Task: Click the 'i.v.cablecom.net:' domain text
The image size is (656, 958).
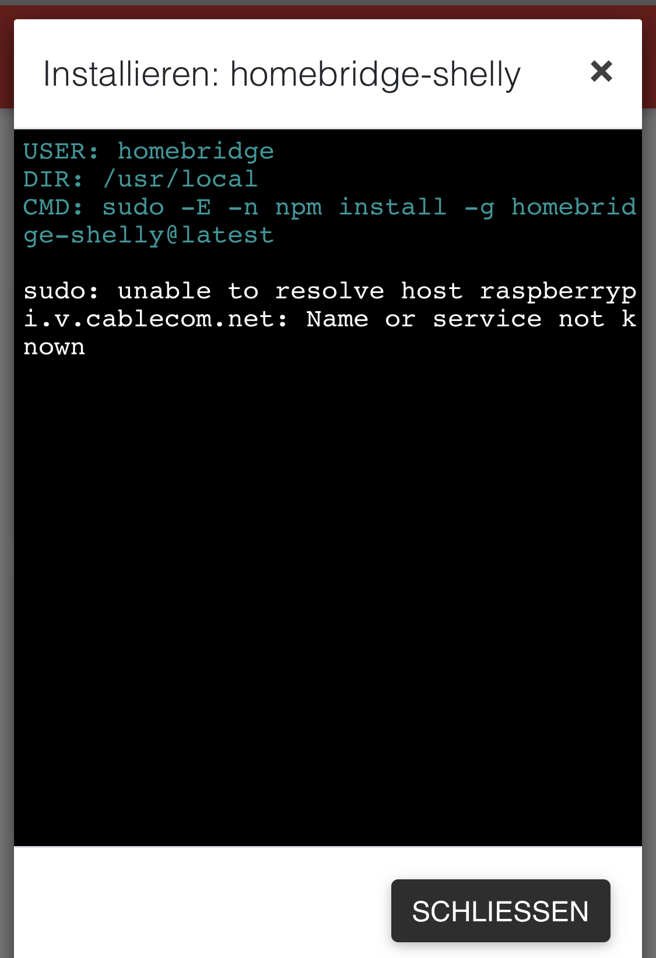Action: [x=155, y=319]
